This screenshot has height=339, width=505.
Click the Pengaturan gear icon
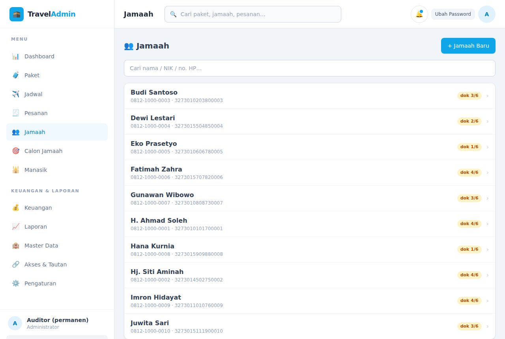[x=16, y=283]
